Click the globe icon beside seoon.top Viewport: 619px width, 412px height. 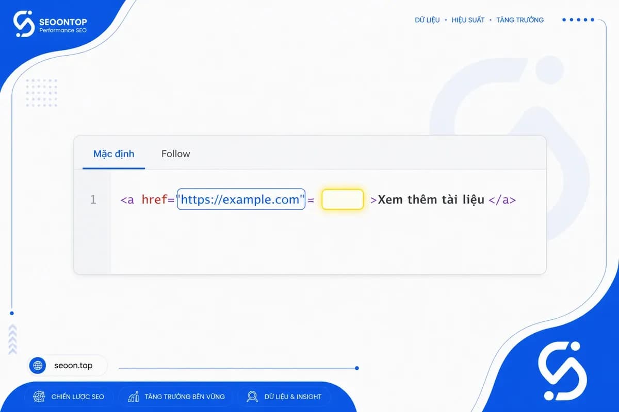click(x=38, y=366)
